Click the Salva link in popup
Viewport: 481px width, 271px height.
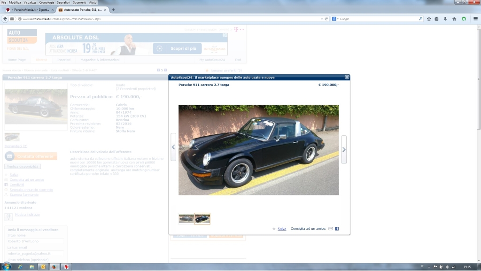tap(282, 229)
